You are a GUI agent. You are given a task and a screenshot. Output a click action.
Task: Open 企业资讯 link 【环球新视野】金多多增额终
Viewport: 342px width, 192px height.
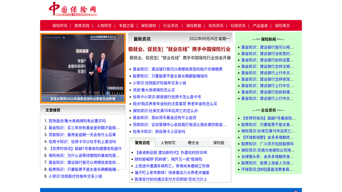click(x=268, y=137)
